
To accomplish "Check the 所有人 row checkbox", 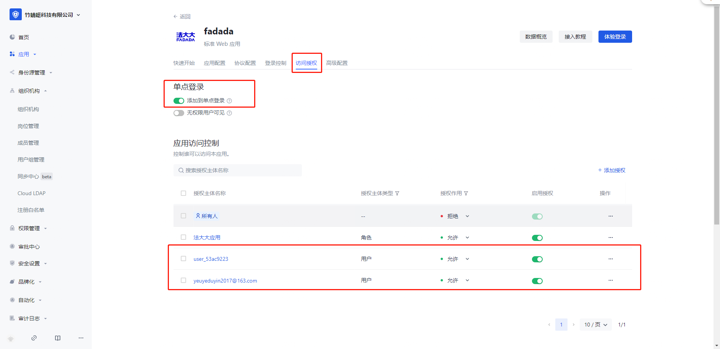I will click(x=183, y=216).
